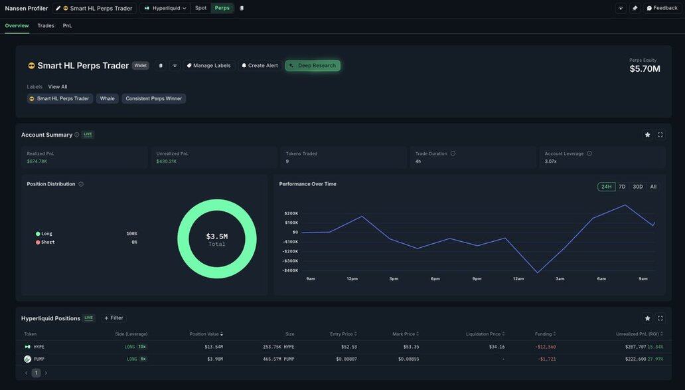This screenshot has height=390, width=685.
Task: Click the Realized PnL value $874.78K
Action: 37,161
